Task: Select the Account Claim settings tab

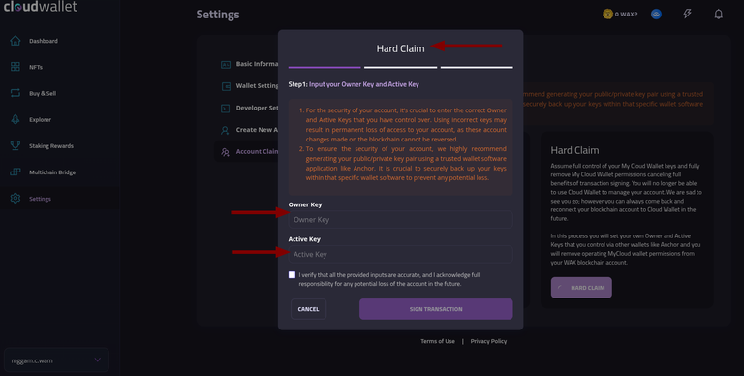Action: [249, 151]
